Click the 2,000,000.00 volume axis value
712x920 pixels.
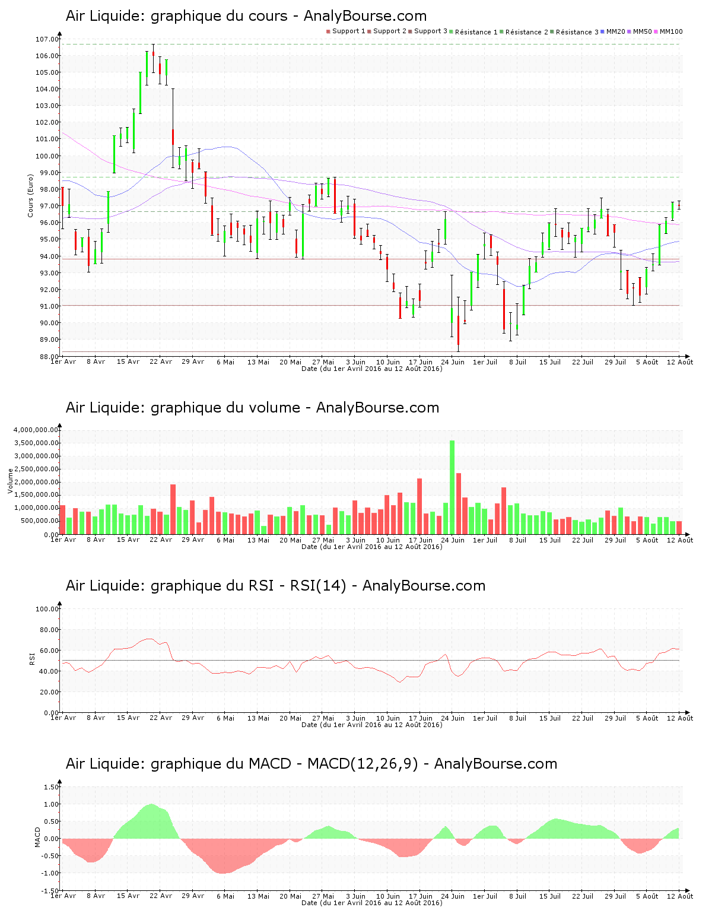pos(36,482)
